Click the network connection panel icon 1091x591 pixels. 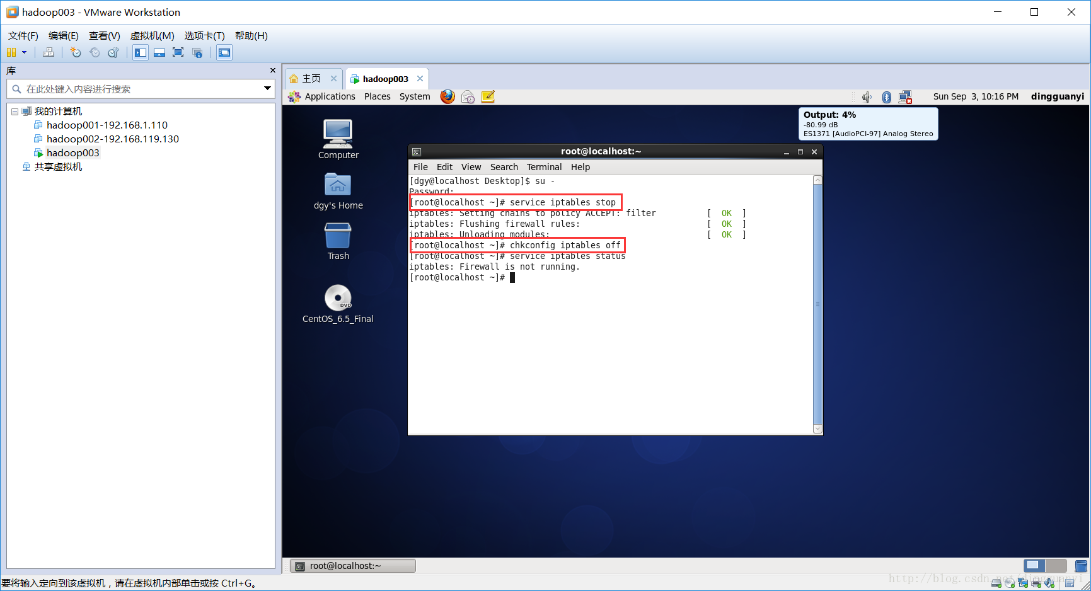(906, 96)
